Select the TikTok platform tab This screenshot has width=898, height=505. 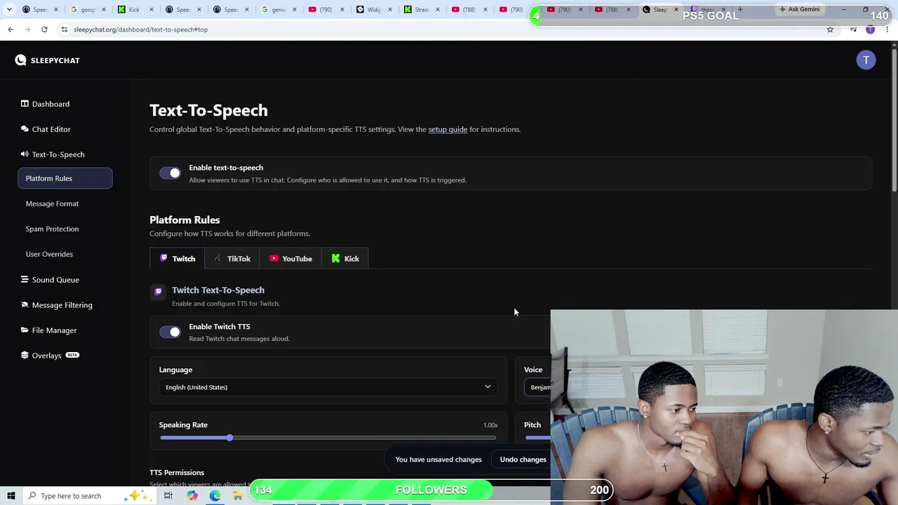pyautogui.click(x=232, y=259)
